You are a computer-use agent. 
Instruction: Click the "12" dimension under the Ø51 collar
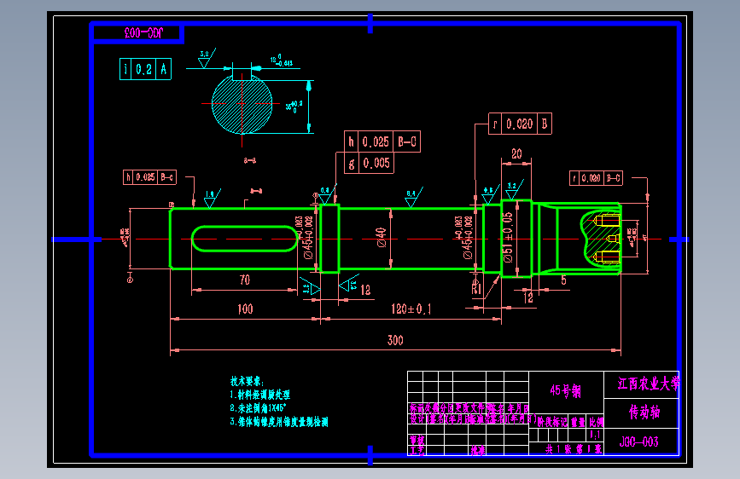pos(528,298)
